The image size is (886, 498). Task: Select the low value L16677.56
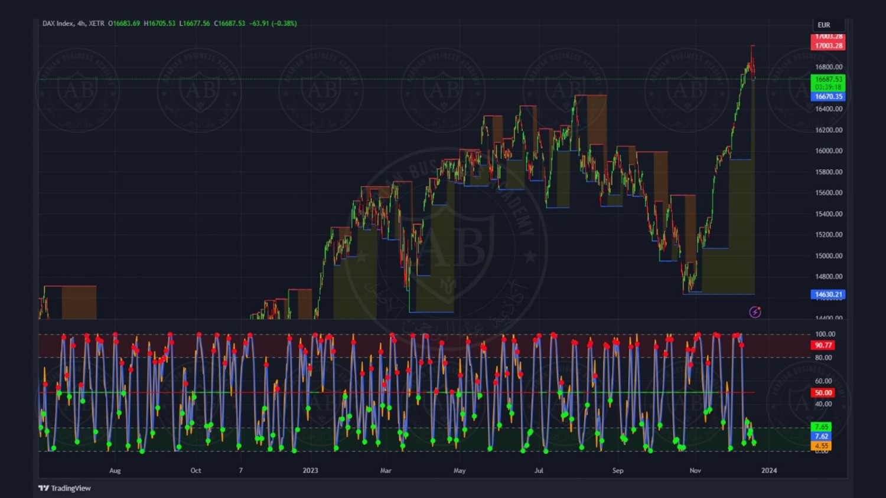[194, 24]
